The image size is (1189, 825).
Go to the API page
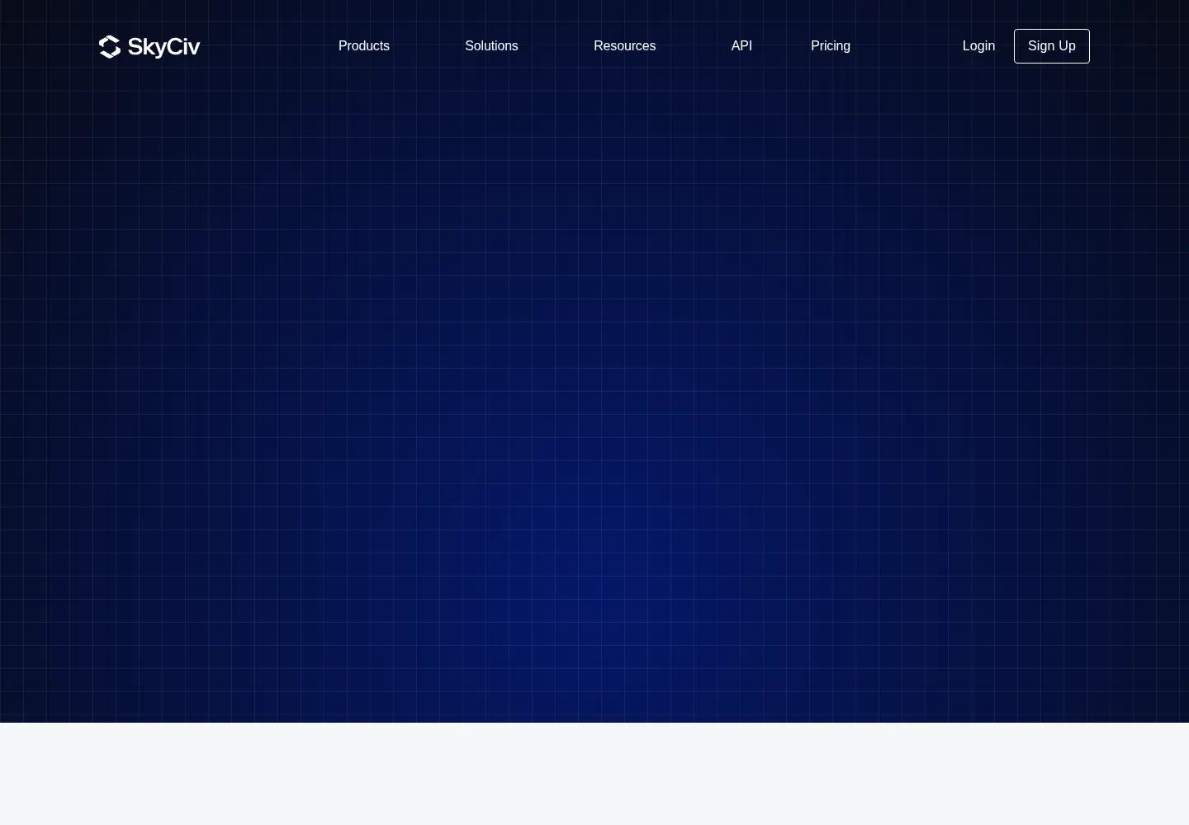coord(741,46)
